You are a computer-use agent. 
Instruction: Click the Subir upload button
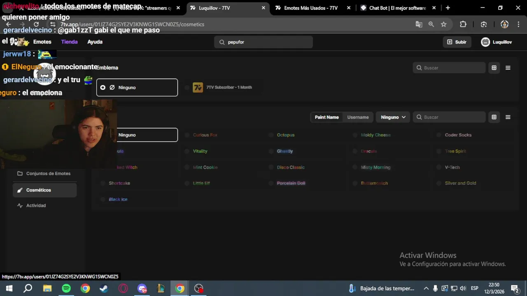point(457,42)
